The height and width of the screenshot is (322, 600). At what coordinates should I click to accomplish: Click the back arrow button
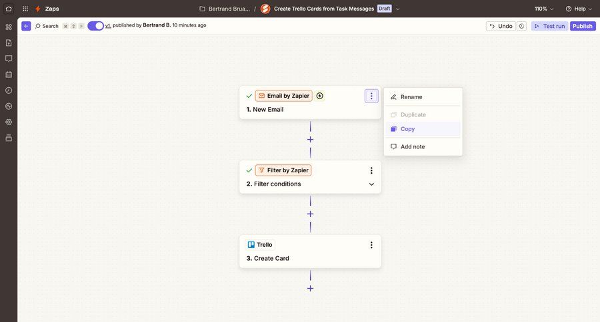(26, 26)
